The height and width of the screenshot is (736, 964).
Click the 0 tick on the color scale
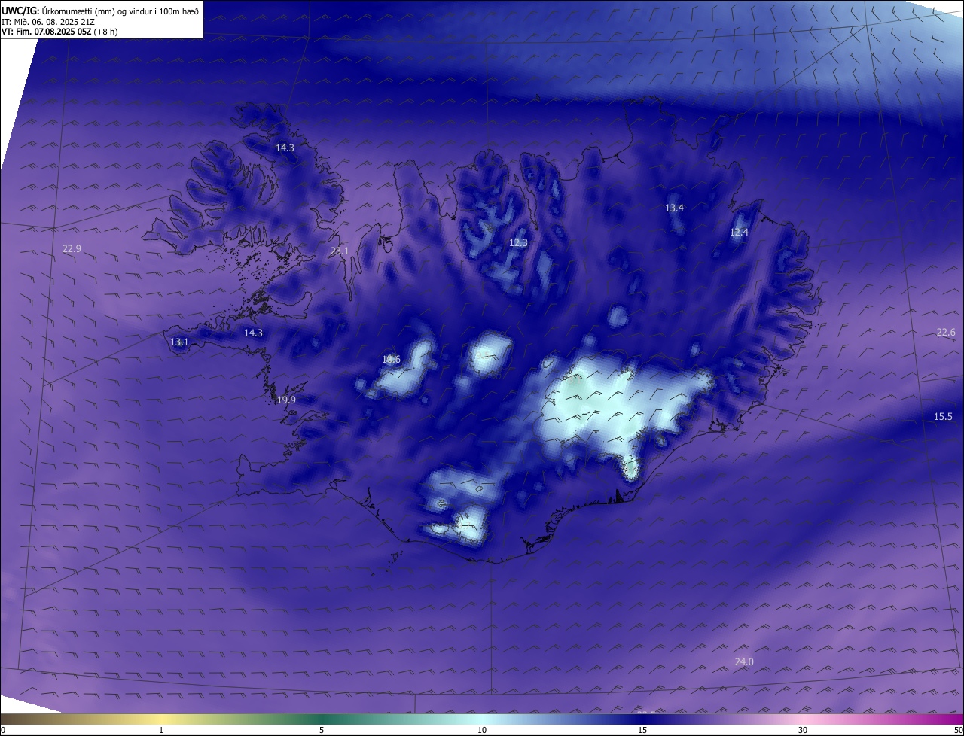tap(3, 730)
